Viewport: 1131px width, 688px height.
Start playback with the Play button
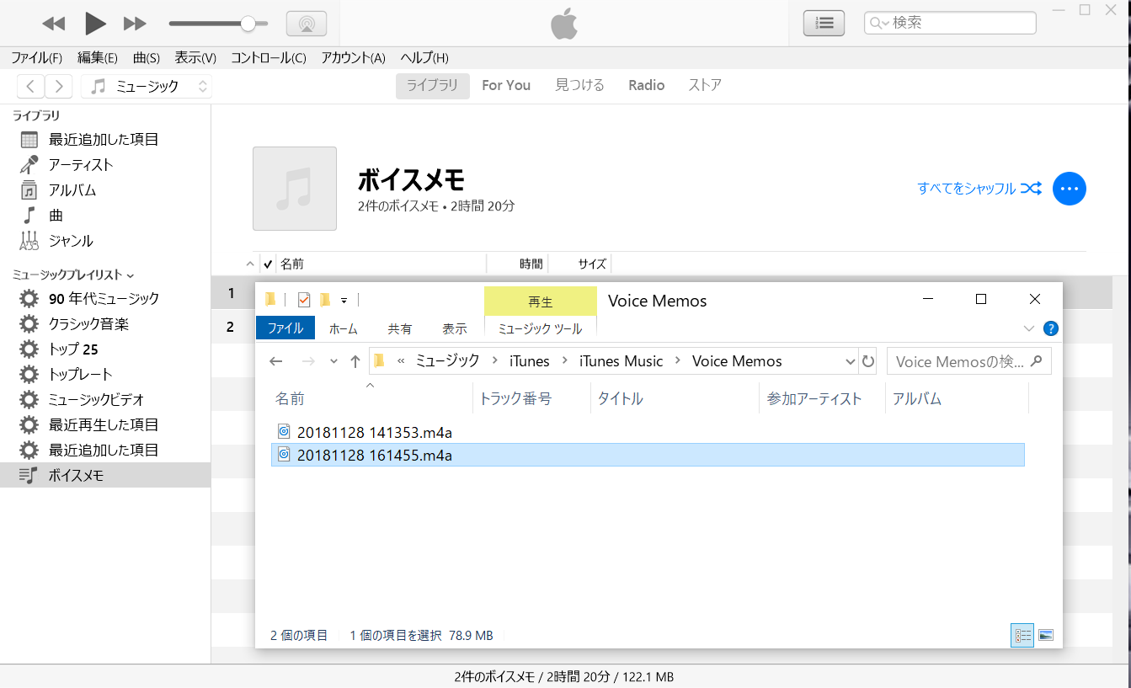click(x=95, y=24)
